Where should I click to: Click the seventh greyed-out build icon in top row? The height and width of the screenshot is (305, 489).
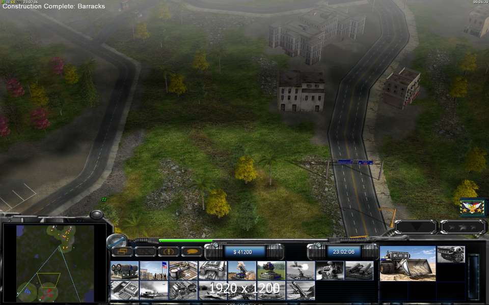click(x=301, y=270)
